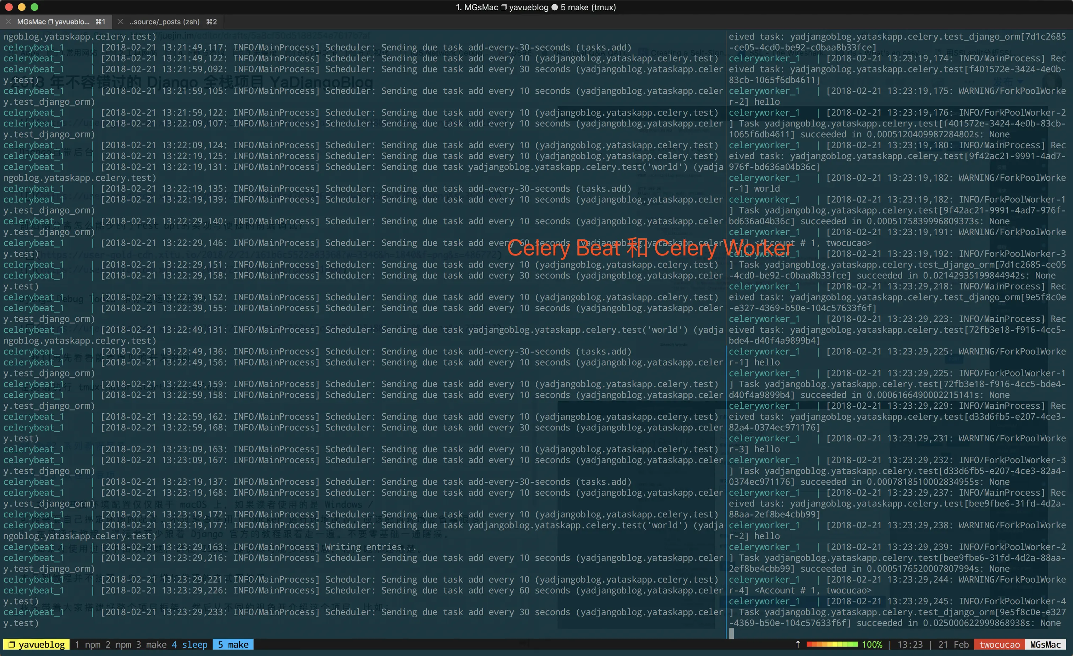The width and height of the screenshot is (1073, 656).
Task: Select the MGsMac yavueblog terminal tab
Action: click(54, 21)
